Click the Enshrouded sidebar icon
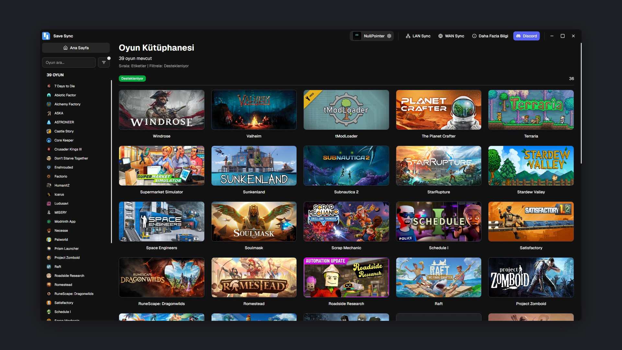 [x=49, y=168]
